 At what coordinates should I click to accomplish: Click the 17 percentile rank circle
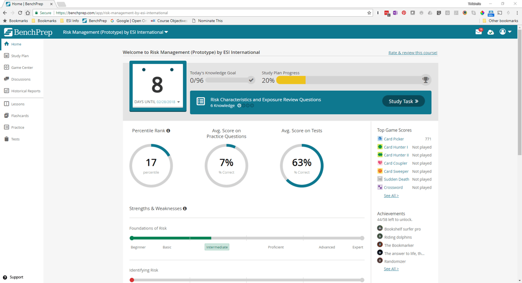(151, 166)
